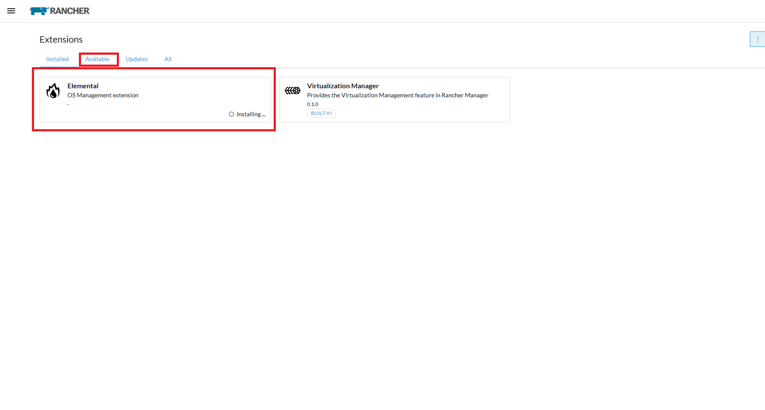
Task: Click the Elemental flame icon
Action: (53, 91)
